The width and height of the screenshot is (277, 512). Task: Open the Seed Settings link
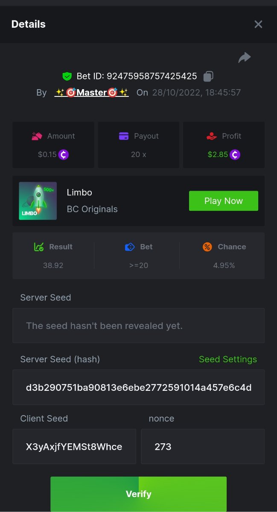pos(228,359)
